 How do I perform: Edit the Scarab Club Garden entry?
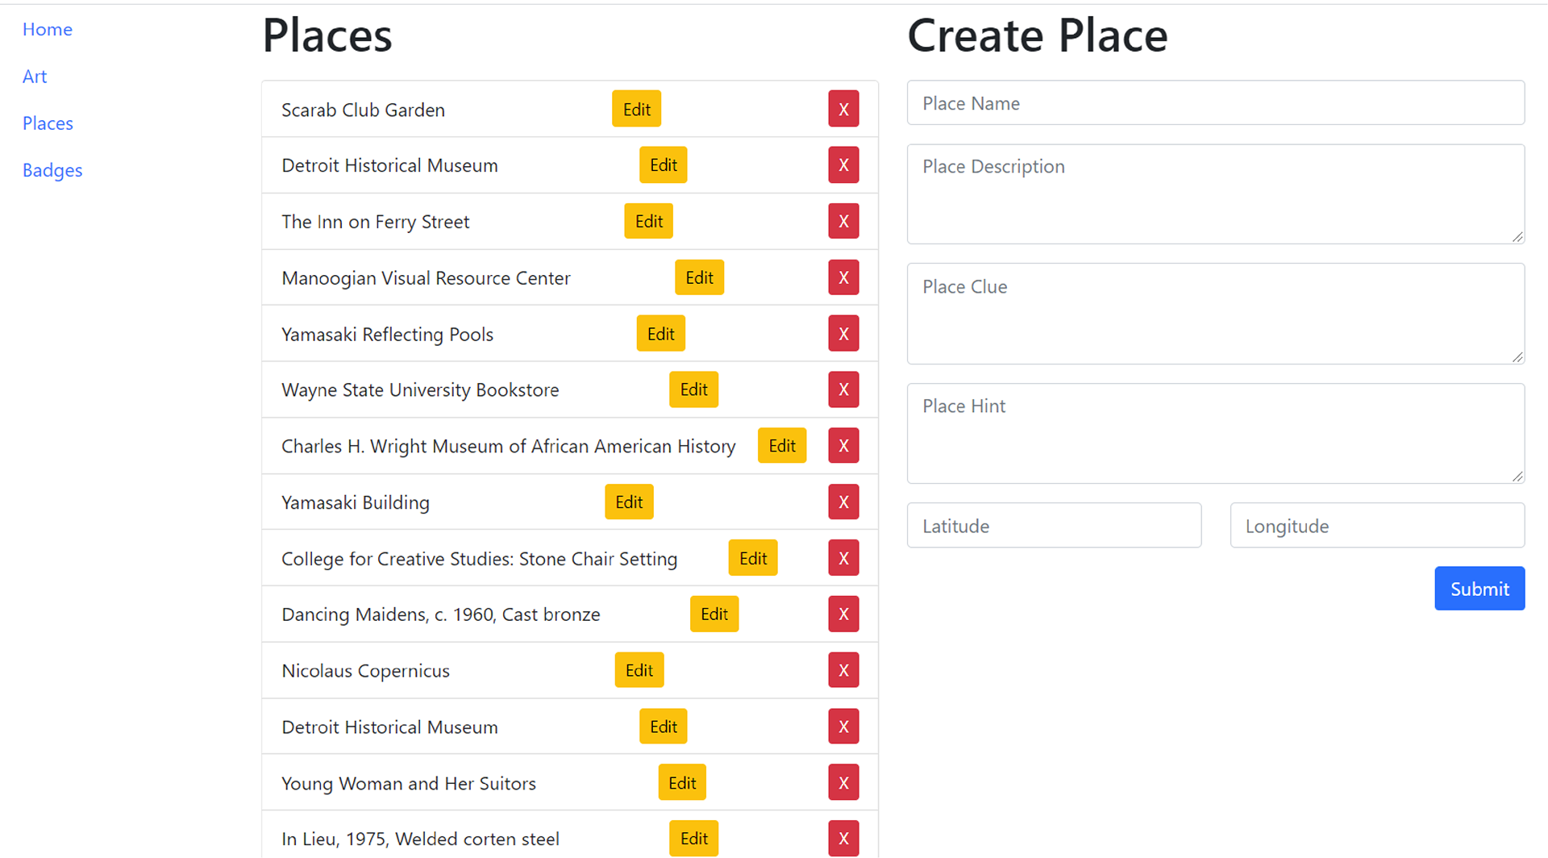tap(636, 109)
